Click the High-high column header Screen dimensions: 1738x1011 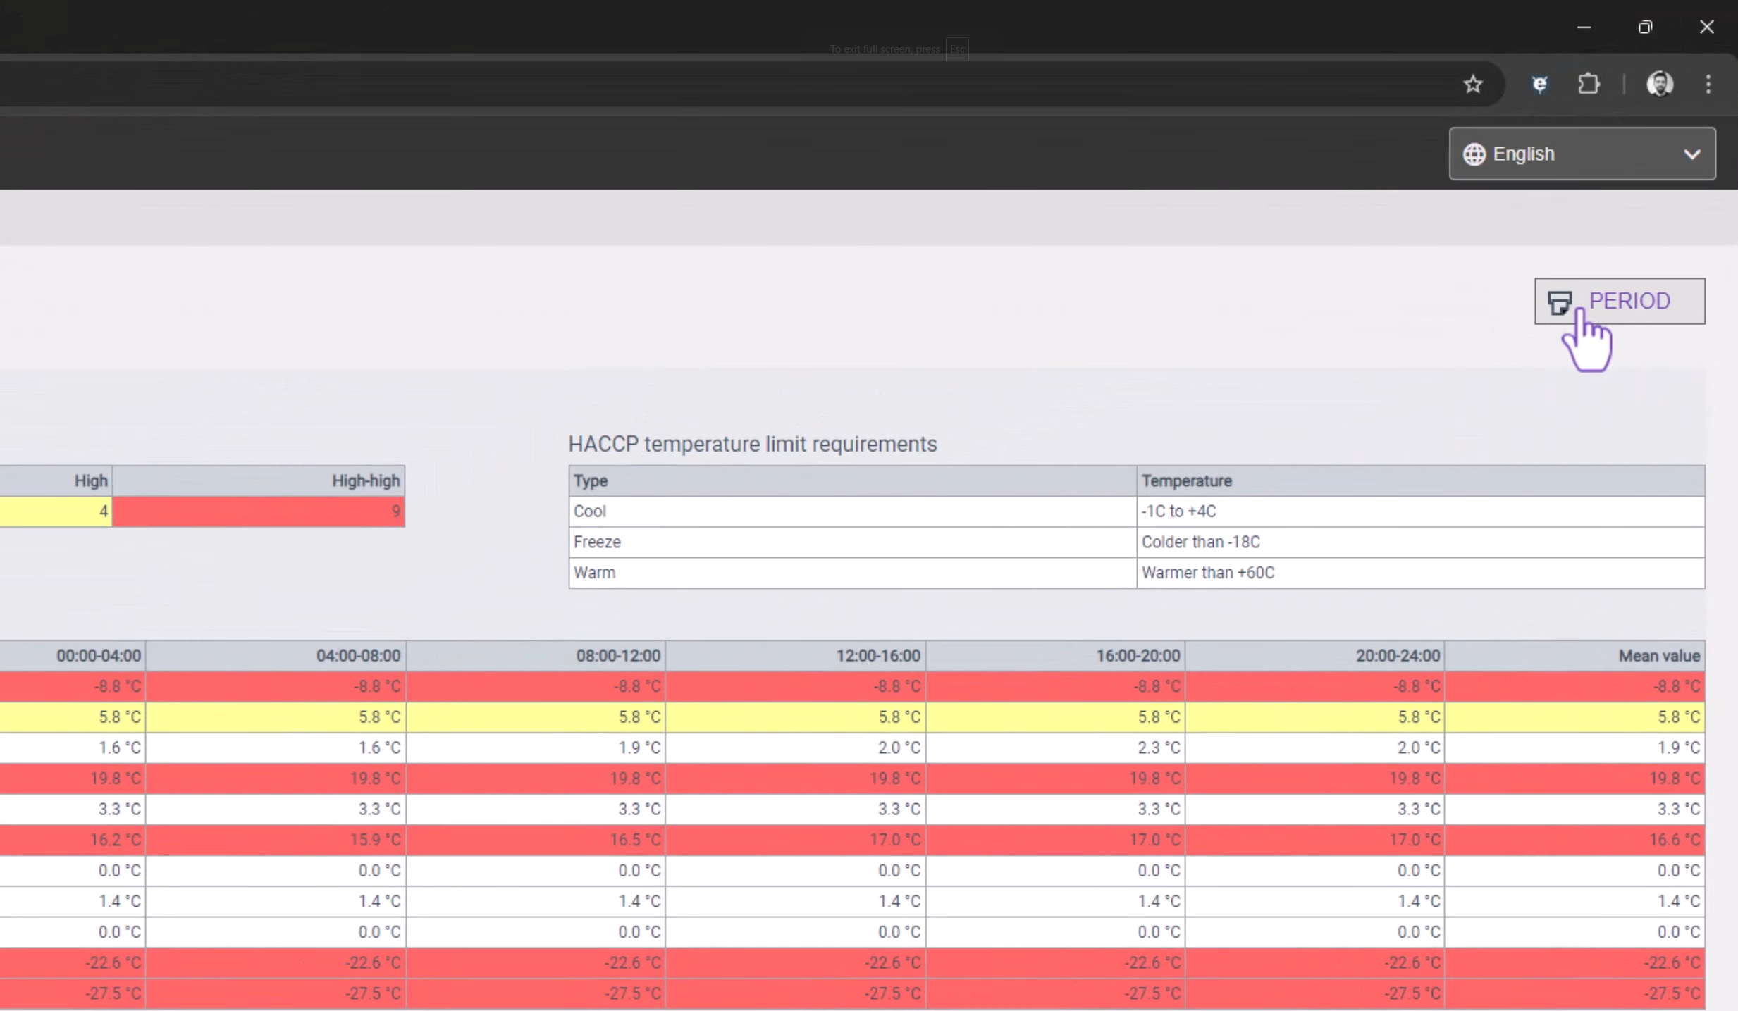259,480
